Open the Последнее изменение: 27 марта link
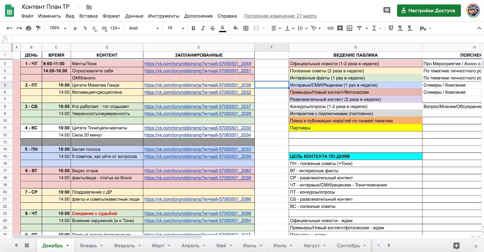The width and height of the screenshot is (484, 252). coord(280,16)
